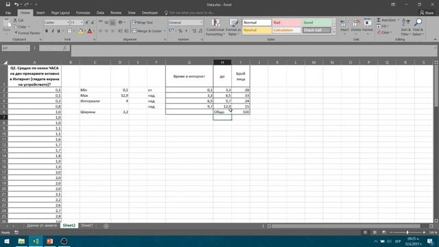Viewport: 439px width, 247px height.
Task: Toggle bold formatting
Action: (x=47, y=31)
